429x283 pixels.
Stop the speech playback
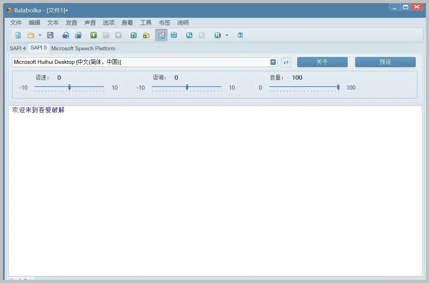tap(118, 35)
